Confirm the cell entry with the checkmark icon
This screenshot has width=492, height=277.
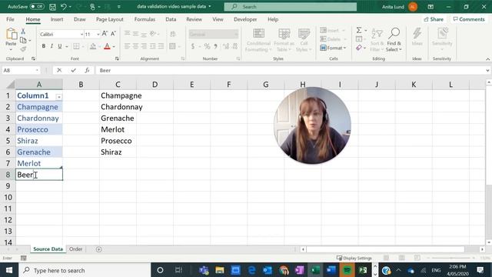coord(73,70)
